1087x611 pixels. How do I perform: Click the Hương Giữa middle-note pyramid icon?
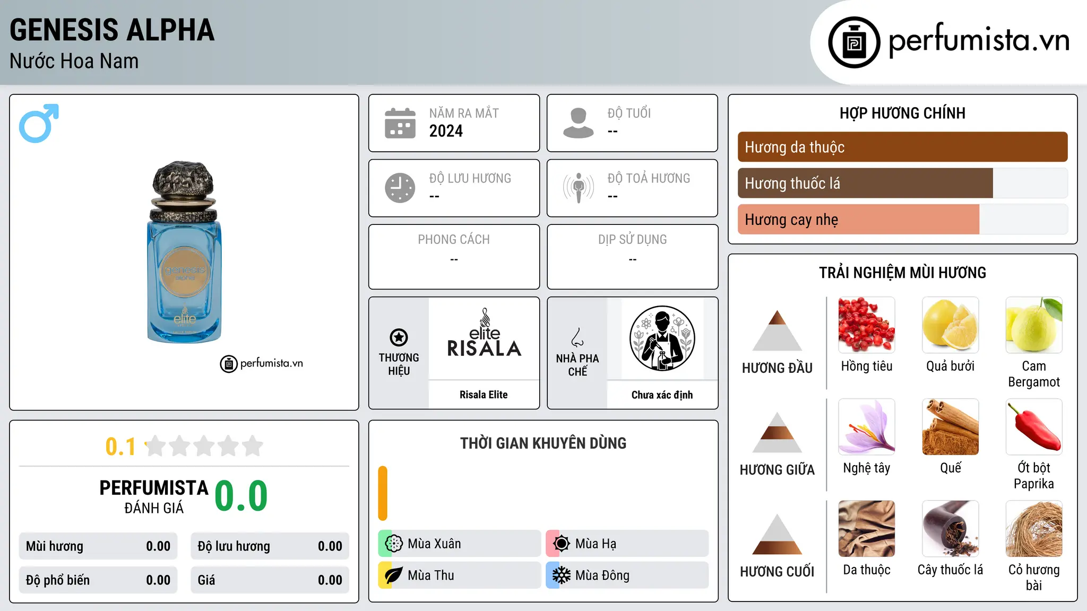[x=777, y=432]
